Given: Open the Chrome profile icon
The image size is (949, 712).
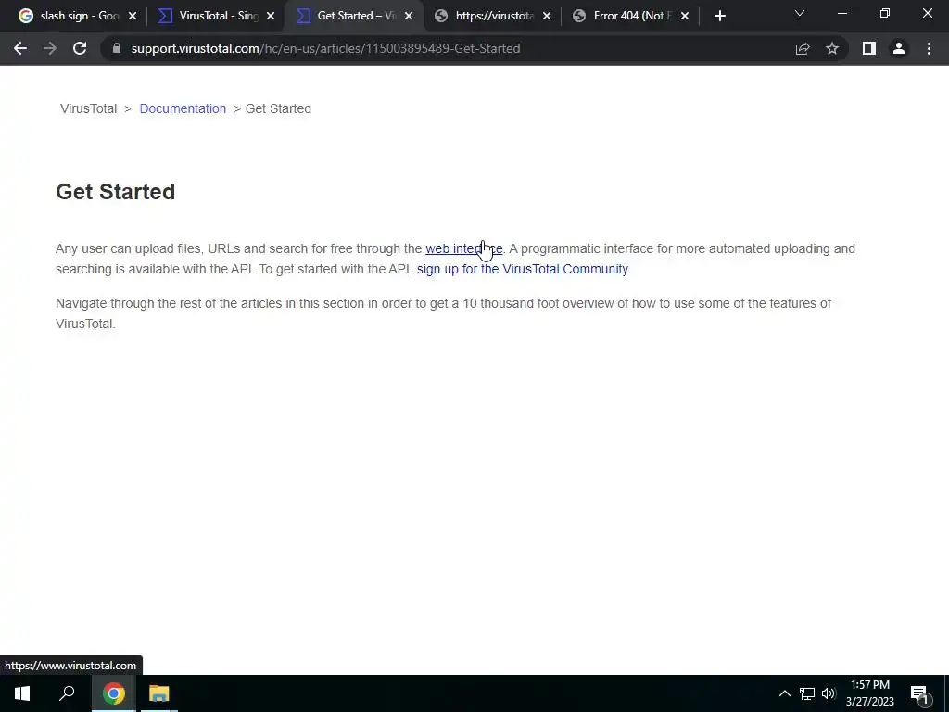Looking at the screenshot, I should [899, 48].
